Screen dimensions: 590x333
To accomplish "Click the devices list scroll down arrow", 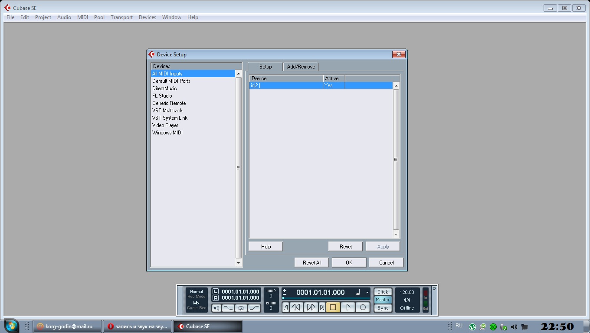I will [x=238, y=263].
